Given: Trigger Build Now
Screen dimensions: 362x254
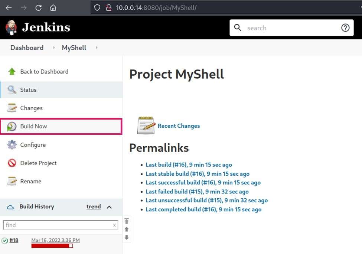Looking at the screenshot, I should point(61,126).
